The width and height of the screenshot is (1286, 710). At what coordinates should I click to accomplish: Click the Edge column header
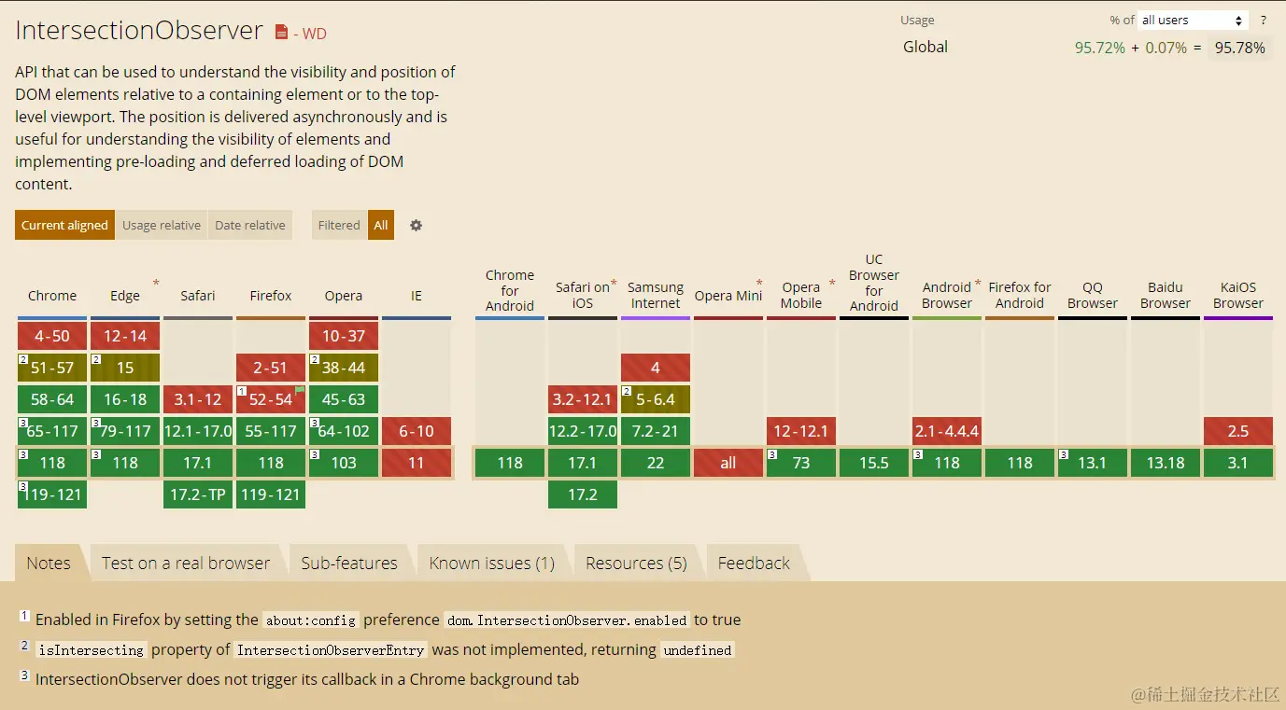click(x=125, y=295)
